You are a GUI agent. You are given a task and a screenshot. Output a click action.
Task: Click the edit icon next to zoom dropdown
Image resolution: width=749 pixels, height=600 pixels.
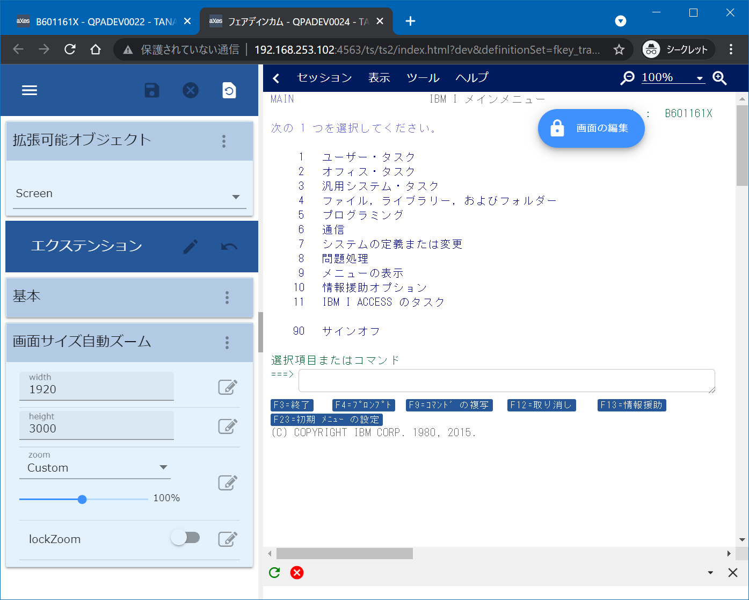(x=228, y=482)
